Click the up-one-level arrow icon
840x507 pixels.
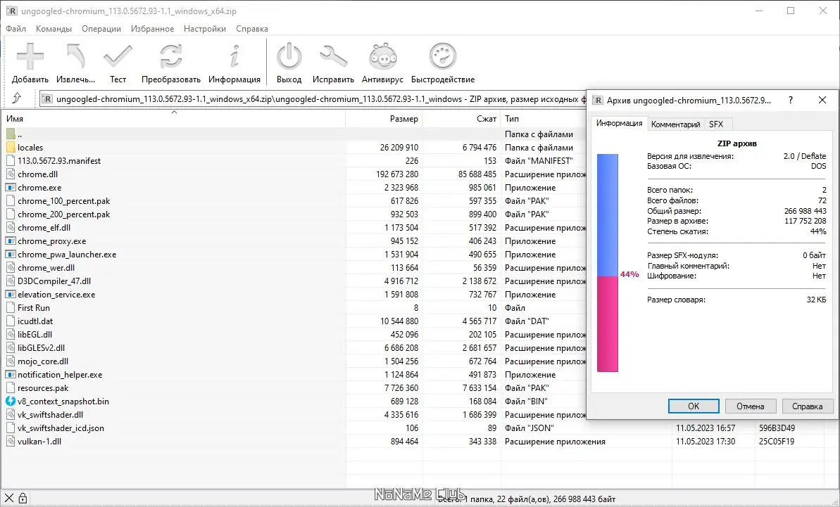[18, 98]
